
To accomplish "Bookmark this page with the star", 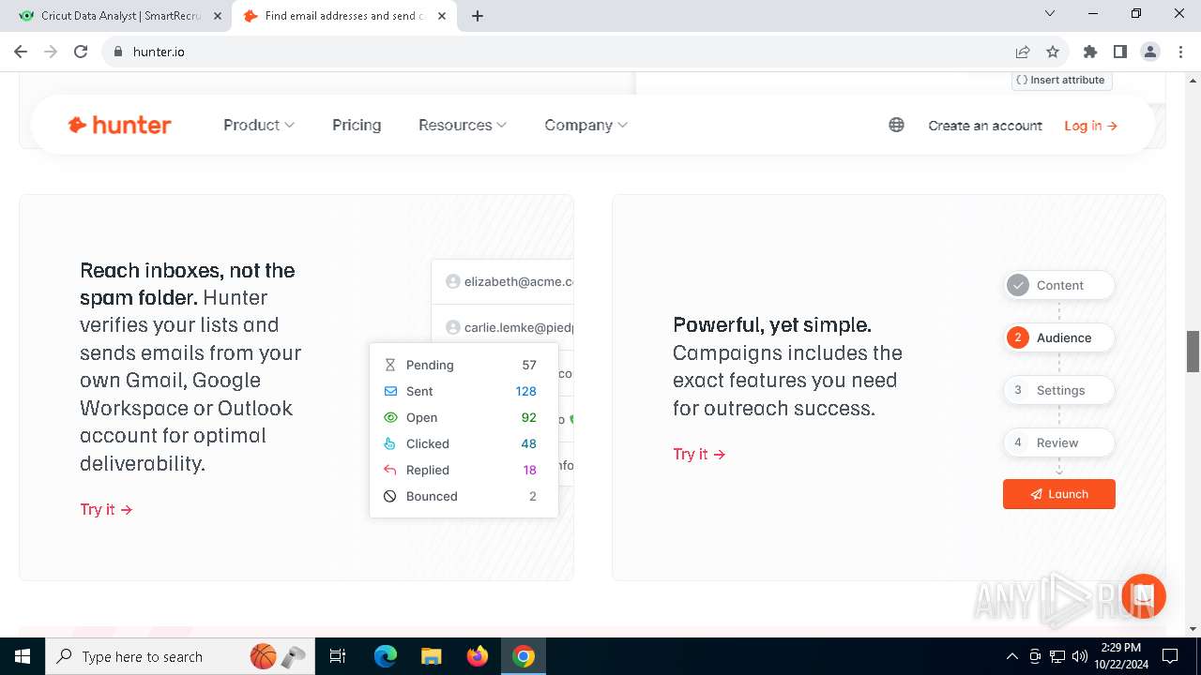I will (1053, 52).
